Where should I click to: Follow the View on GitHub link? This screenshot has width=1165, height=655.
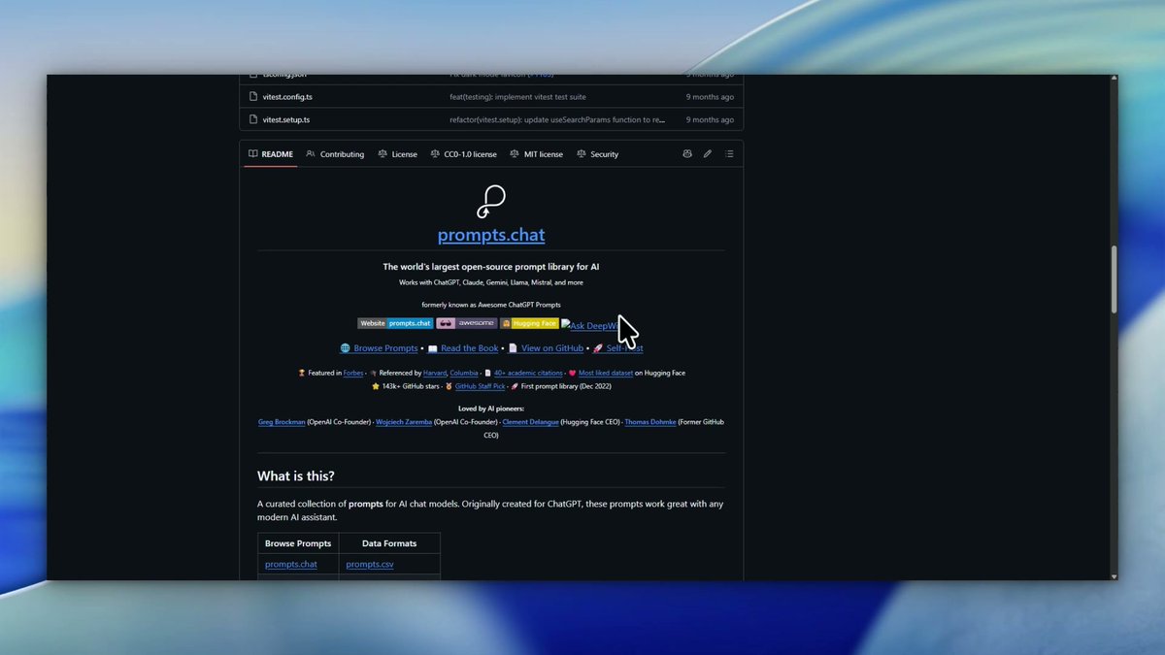point(552,348)
